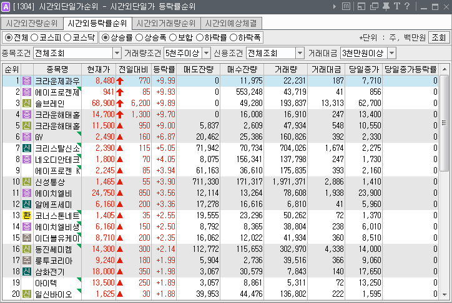Sort by the 매도잔량 column header

[199, 69]
